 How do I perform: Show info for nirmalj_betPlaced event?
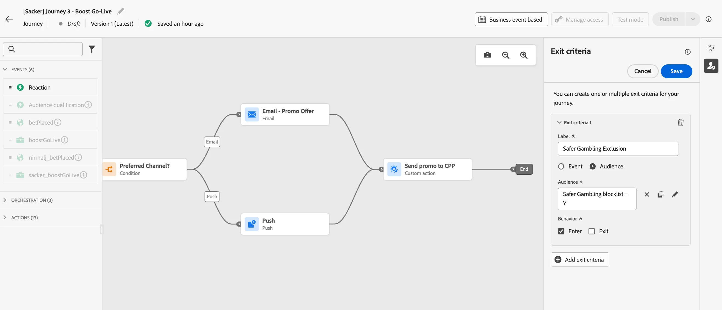coord(78,157)
